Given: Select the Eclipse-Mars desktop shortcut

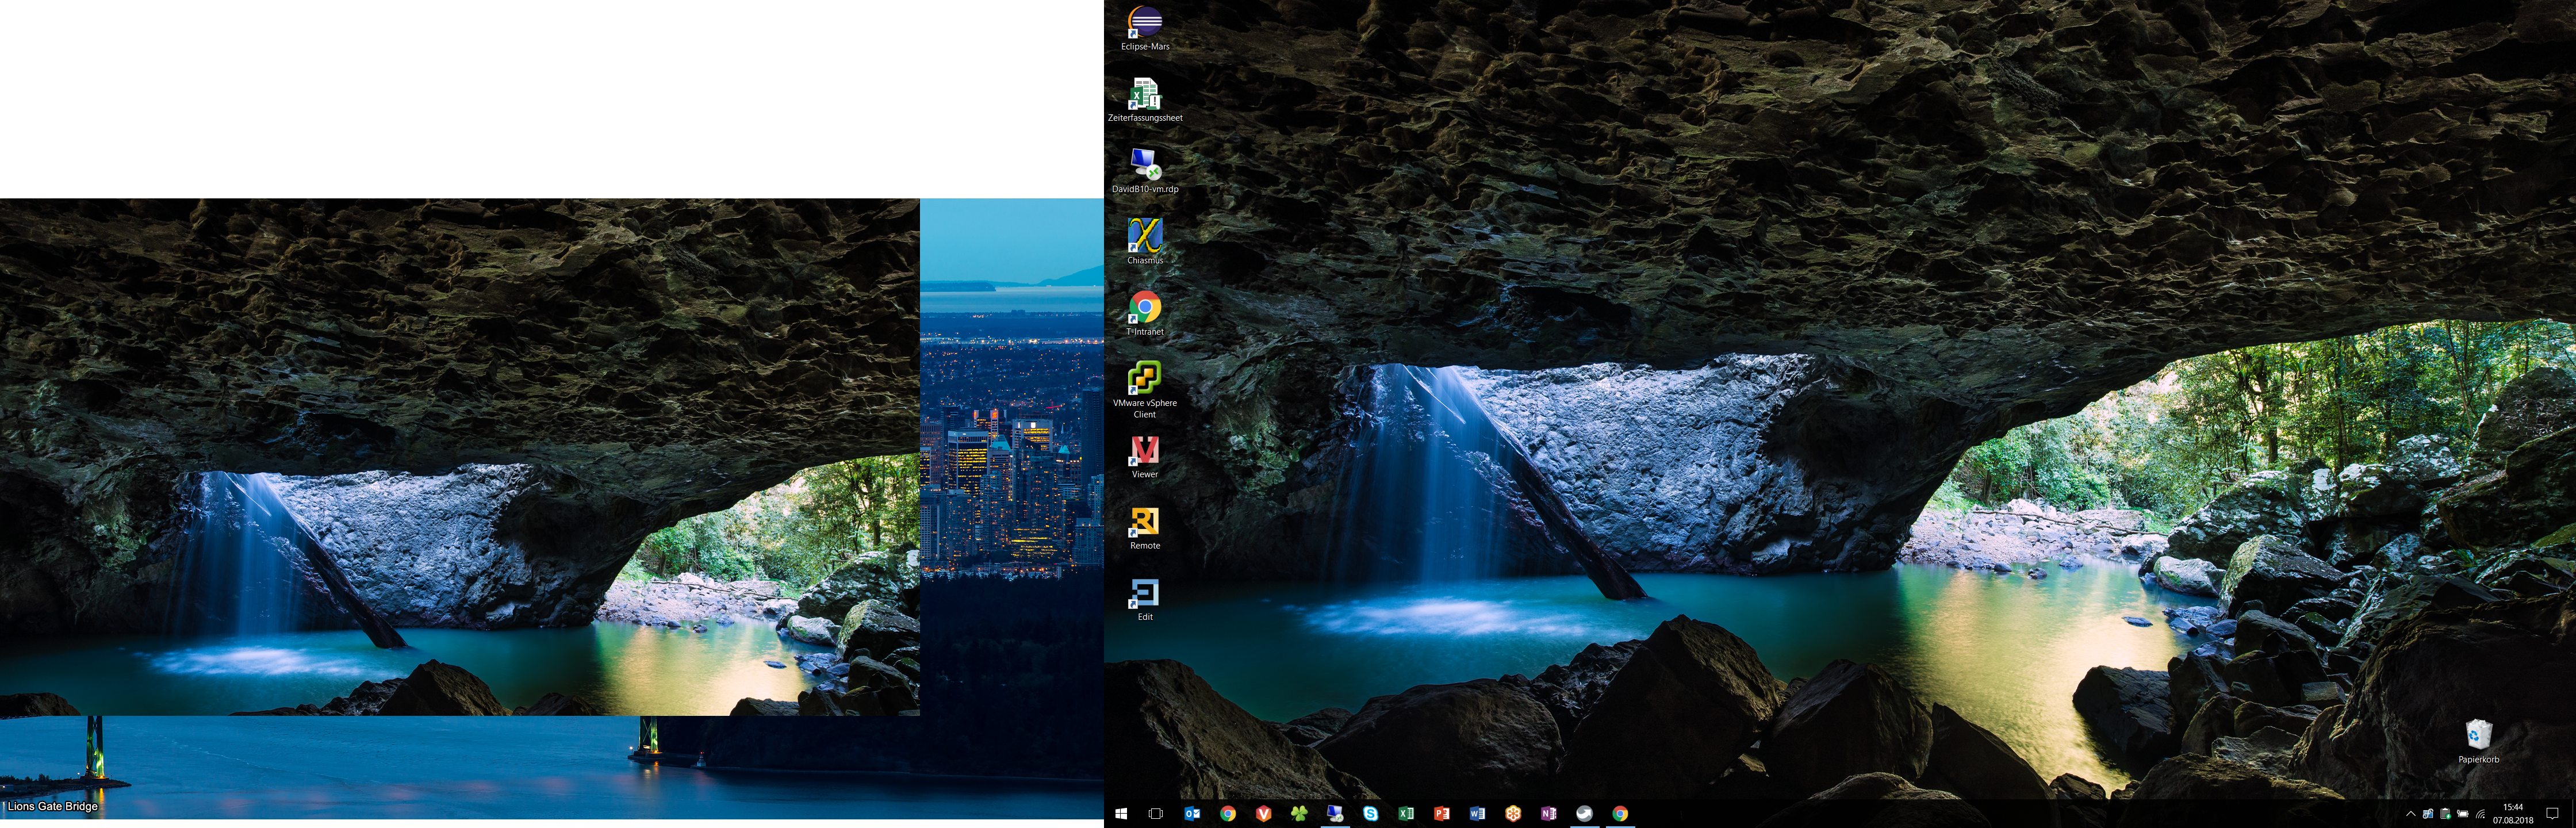Looking at the screenshot, I should coord(1144,22).
